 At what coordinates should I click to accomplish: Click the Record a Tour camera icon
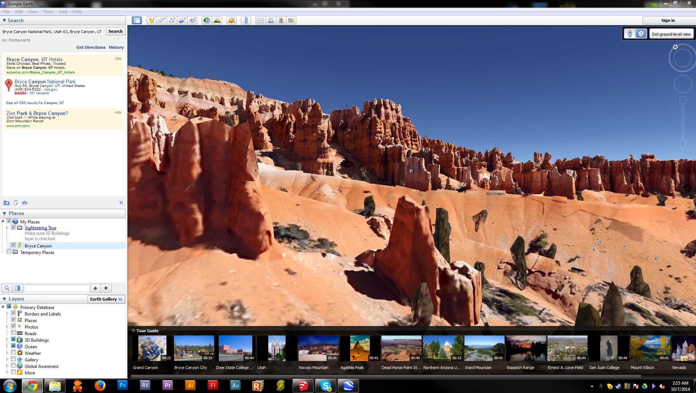(x=193, y=20)
